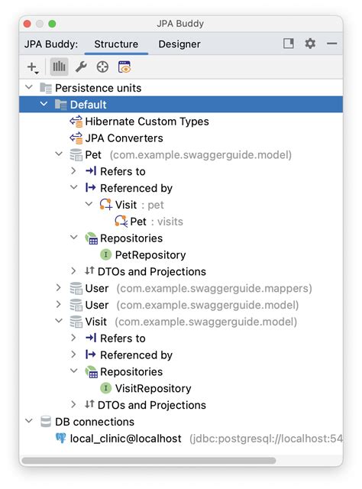Expand the User entity in mappers package
362x489 pixels.
tap(58, 287)
